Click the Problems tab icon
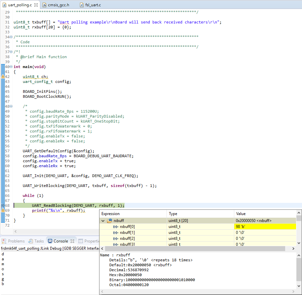302x295 pixels. [4, 241]
